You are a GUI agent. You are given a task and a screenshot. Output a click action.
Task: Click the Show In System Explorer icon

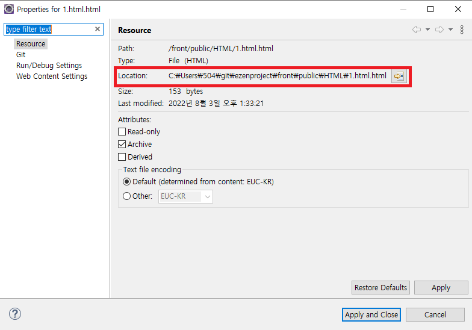tap(399, 76)
